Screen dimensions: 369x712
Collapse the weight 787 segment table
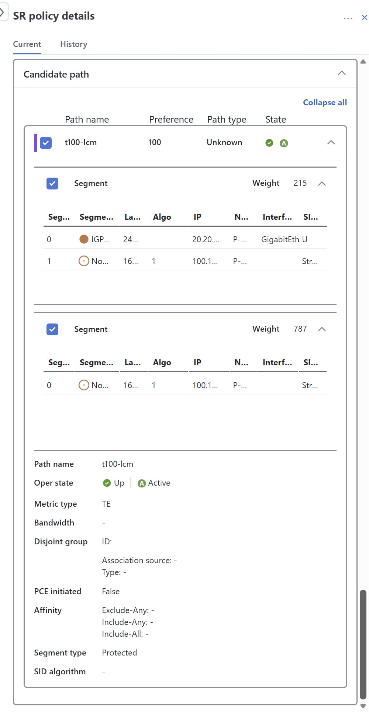[x=322, y=329]
